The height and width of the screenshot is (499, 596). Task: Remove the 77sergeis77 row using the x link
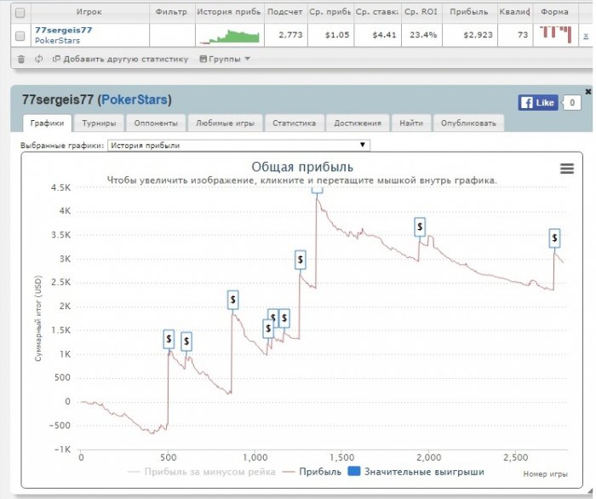click(x=586, y=36)
